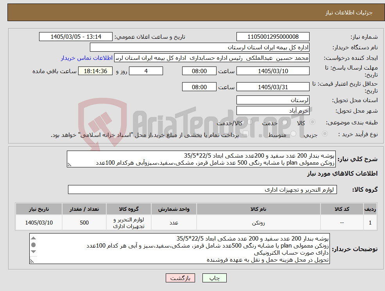Click the delivery province field لرستان
Screen dimensions: 385x291
click(273, 100)
